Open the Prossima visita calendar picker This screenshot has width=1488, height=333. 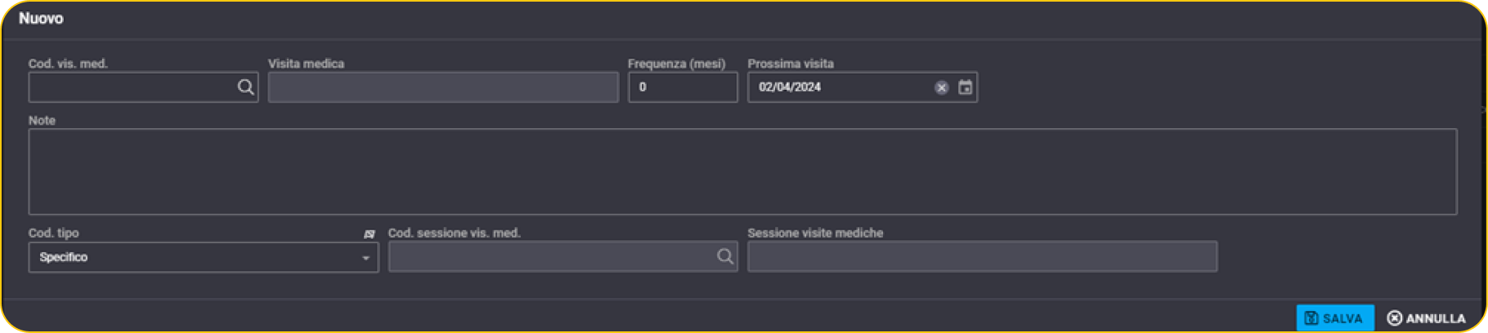(x=966, y=87)
